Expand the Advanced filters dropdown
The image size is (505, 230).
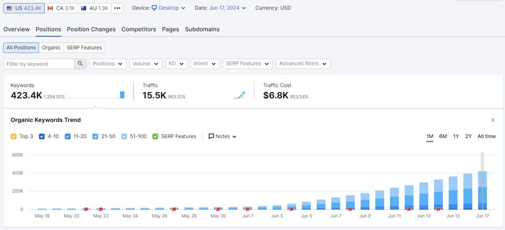(x=303, y=64)
